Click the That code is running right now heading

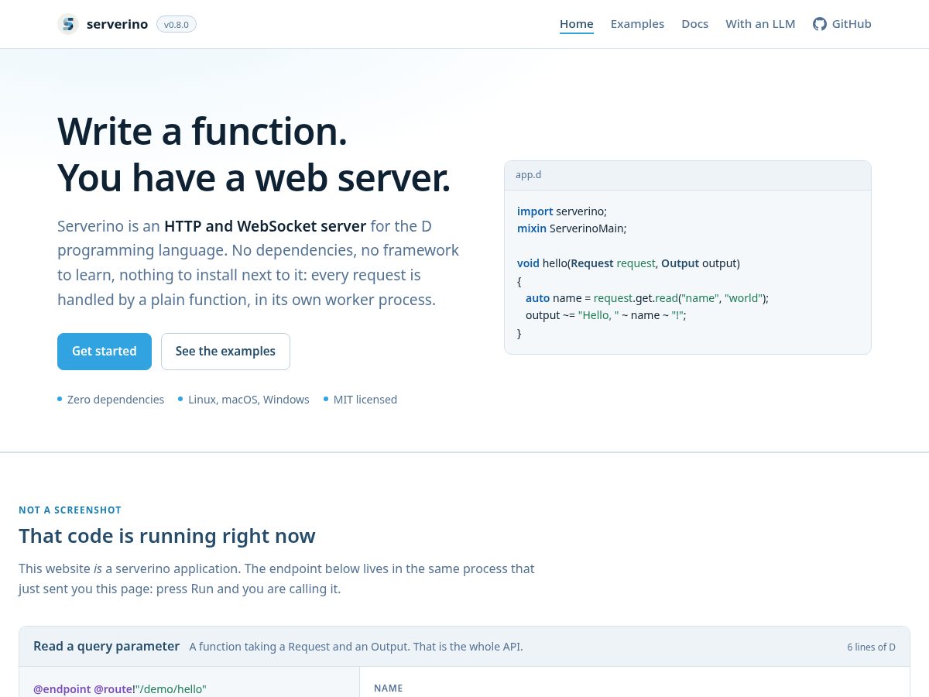point(167,536)
